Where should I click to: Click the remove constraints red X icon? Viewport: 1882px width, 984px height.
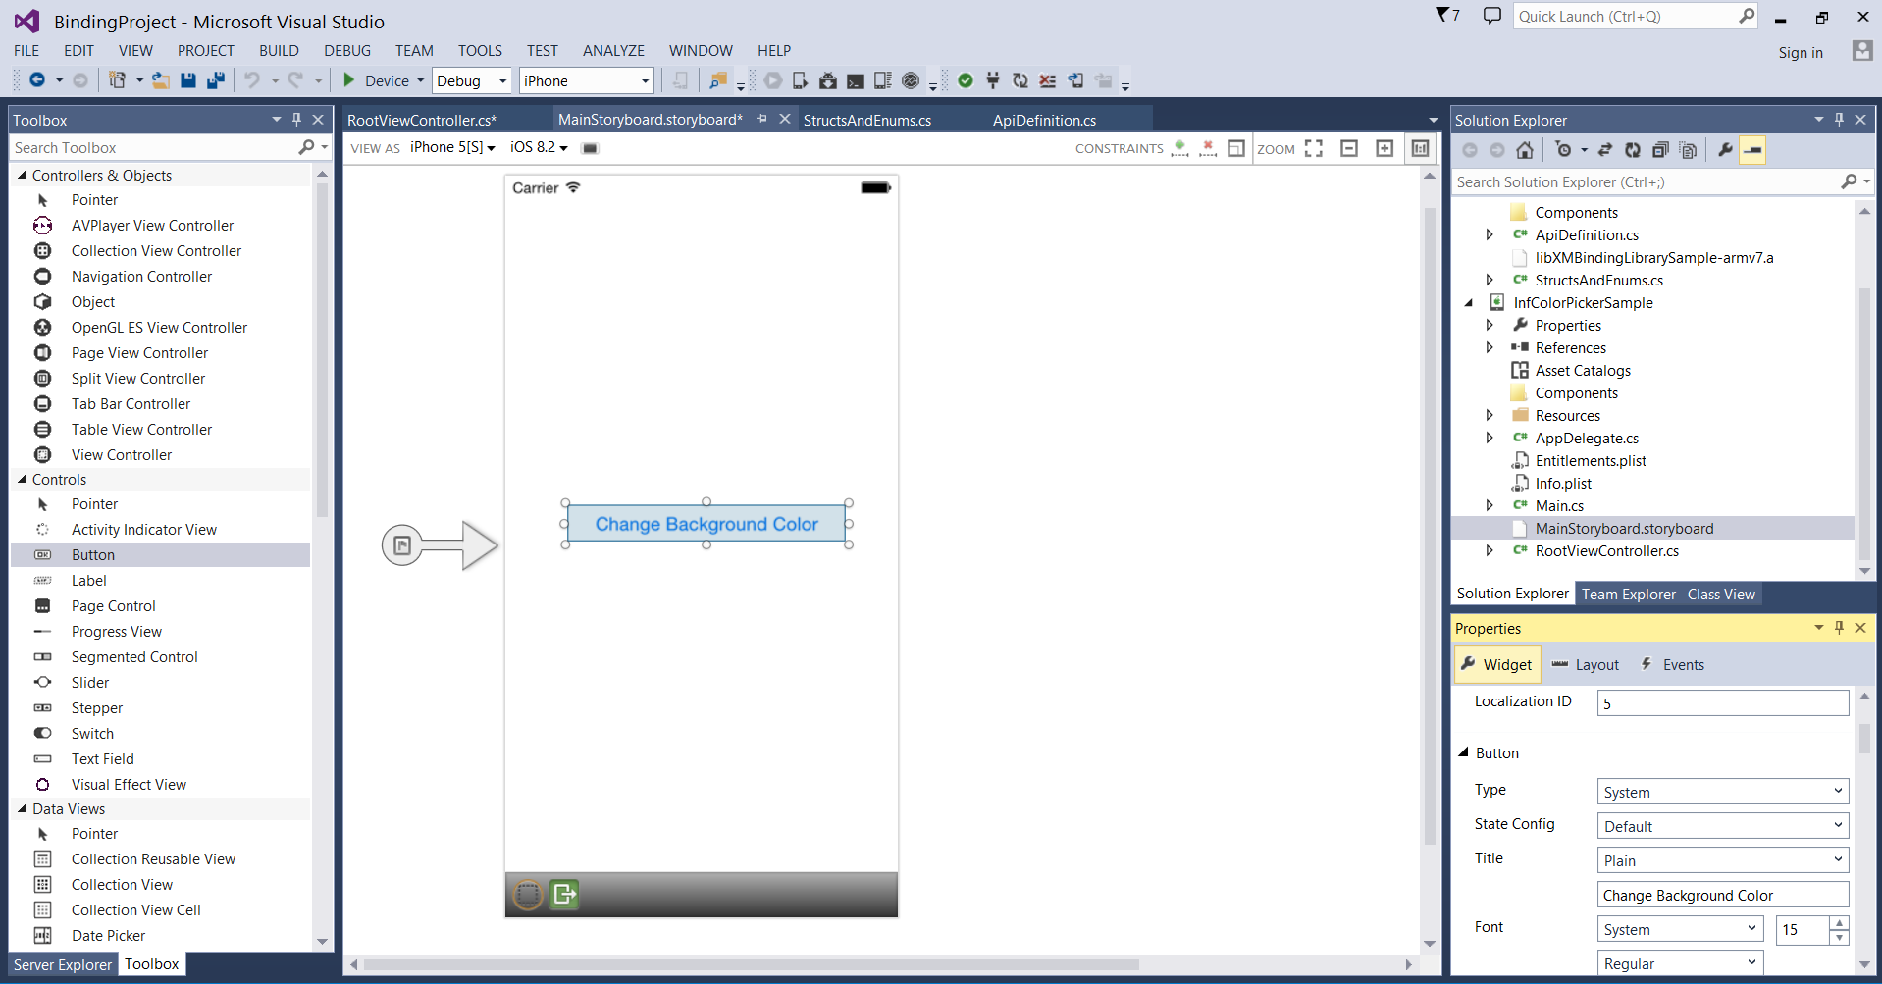coord(1208,148)
